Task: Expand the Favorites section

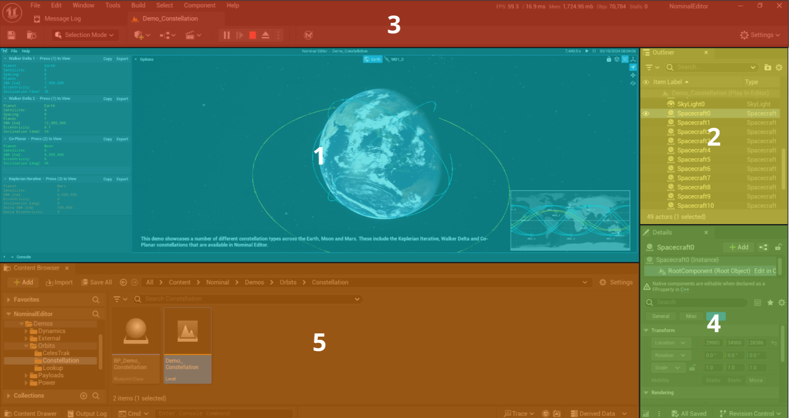Action: tap(8, 300)
